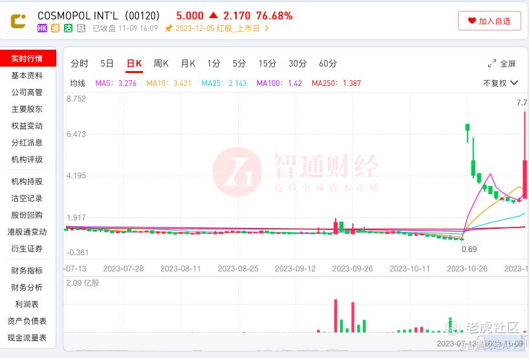Viewport: 529px width, 358px height.
Task: Switch to 60分 chart tab
Action: (x=328, y=63)
